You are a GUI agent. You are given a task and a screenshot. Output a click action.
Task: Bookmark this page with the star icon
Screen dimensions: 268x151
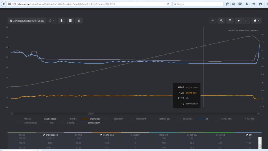227,4
